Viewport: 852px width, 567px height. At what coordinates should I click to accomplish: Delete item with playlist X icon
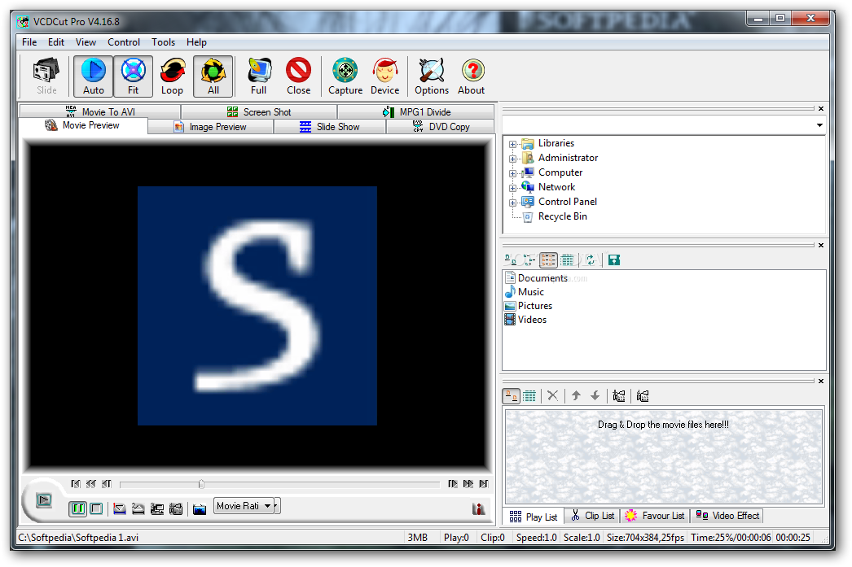(x=552, y=395)
